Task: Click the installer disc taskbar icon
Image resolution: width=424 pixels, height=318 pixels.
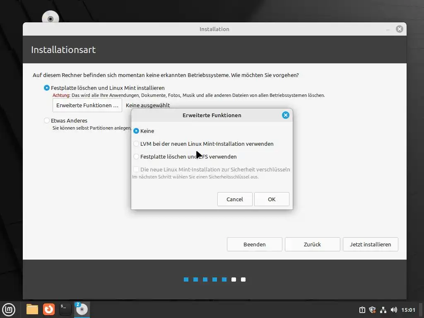Action: 82,309
